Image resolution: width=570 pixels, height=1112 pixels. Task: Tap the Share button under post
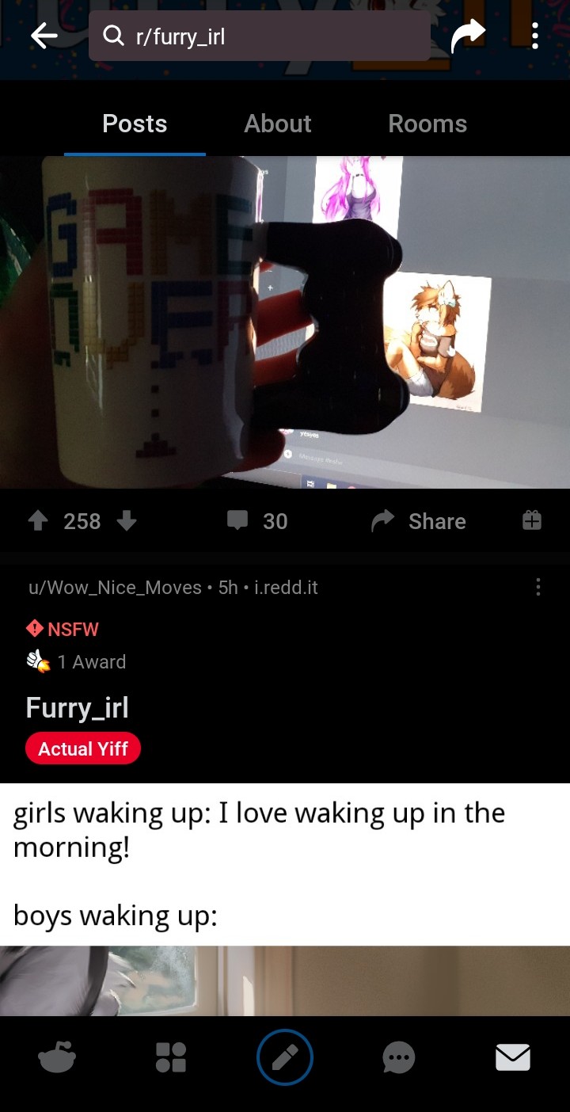coord(419,520)
